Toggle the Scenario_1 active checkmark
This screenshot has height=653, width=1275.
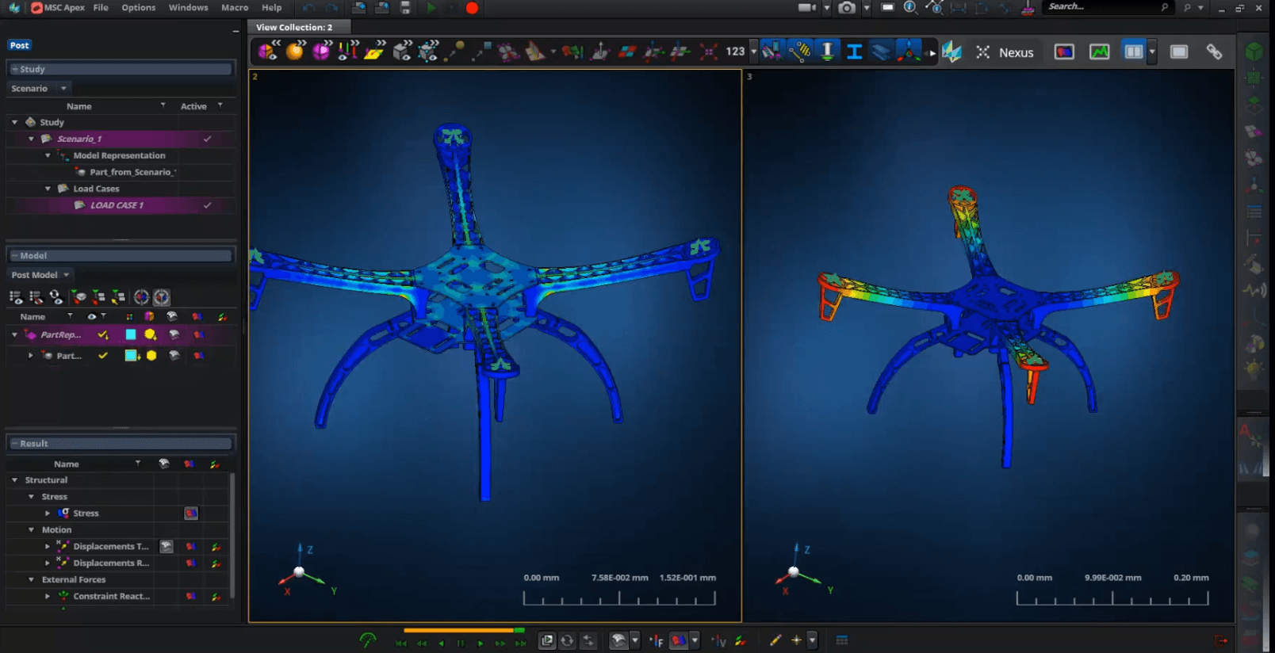[x=207, y=139]
